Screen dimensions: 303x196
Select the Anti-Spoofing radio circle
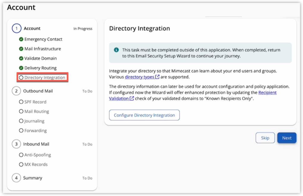[x=21, y=155]
